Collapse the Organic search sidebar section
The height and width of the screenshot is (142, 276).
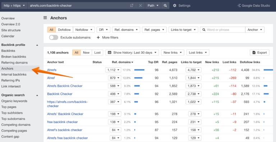37,95
